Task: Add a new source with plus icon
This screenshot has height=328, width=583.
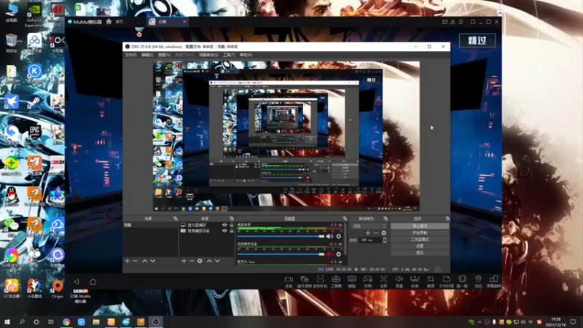Action: 184,261
